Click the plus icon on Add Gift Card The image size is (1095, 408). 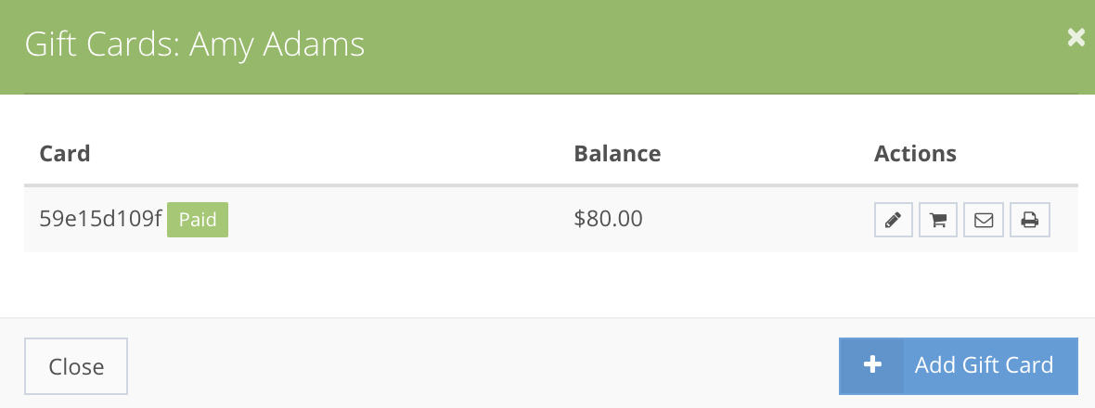871,365
